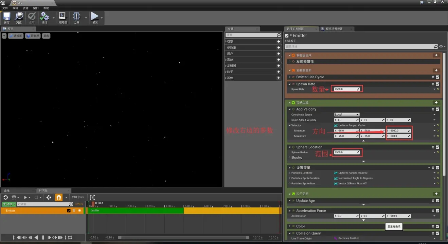Click the 显示 viewport button

point(46,36)
